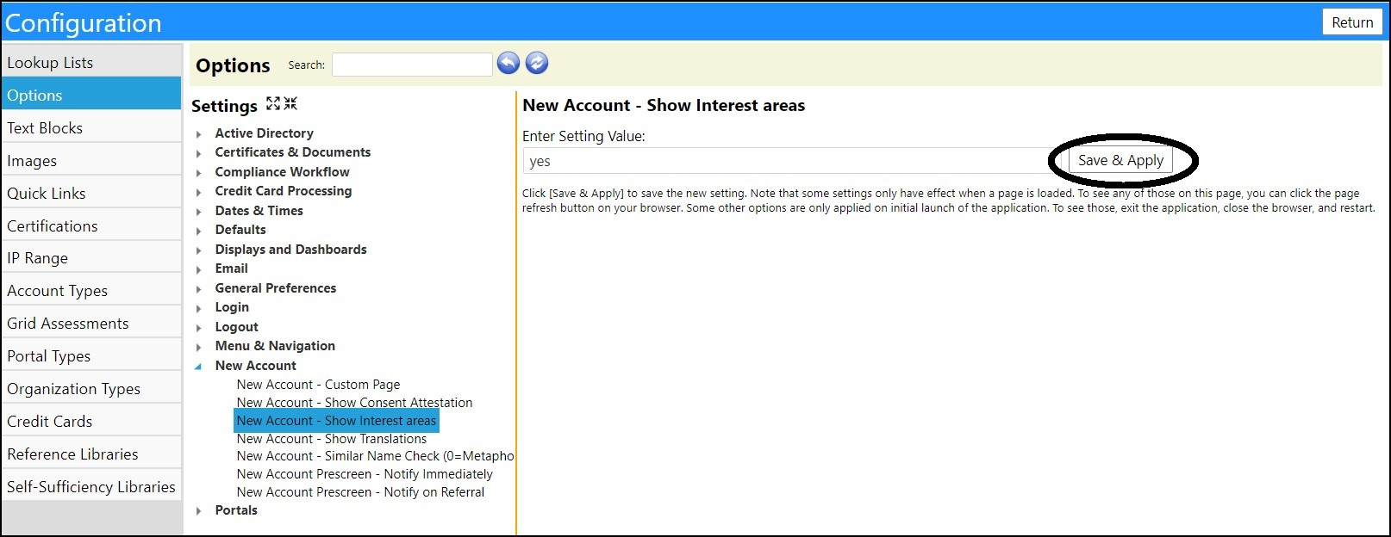This screenshot has width=1391, height=537.
Task: Open Certifications in sidebar
Action: pos(91,225)
